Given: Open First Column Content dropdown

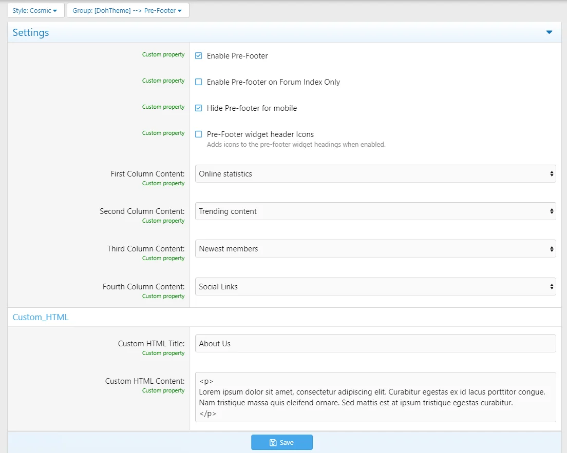Looking at the screenshot, I should tap(375, 174).
